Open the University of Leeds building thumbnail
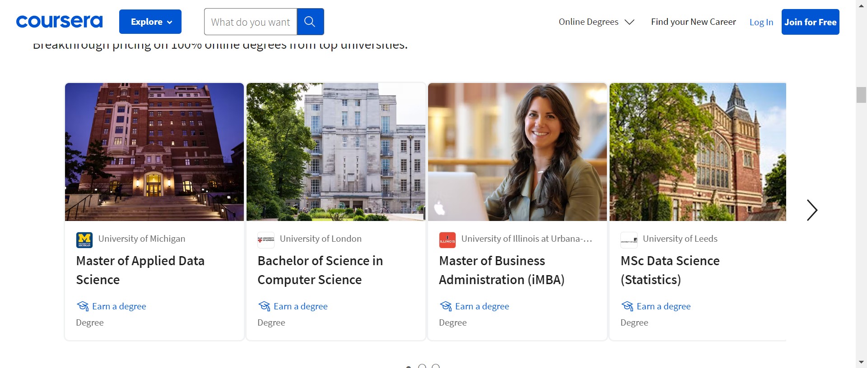Image resolution: width=867 pixels, height=368 pixels. coord(698,152)
